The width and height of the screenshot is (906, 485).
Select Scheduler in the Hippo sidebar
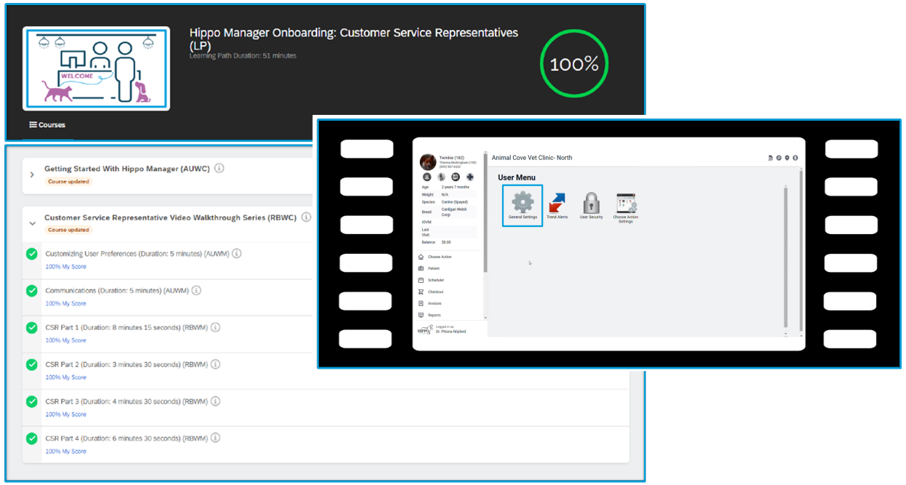tap(432, 280)
